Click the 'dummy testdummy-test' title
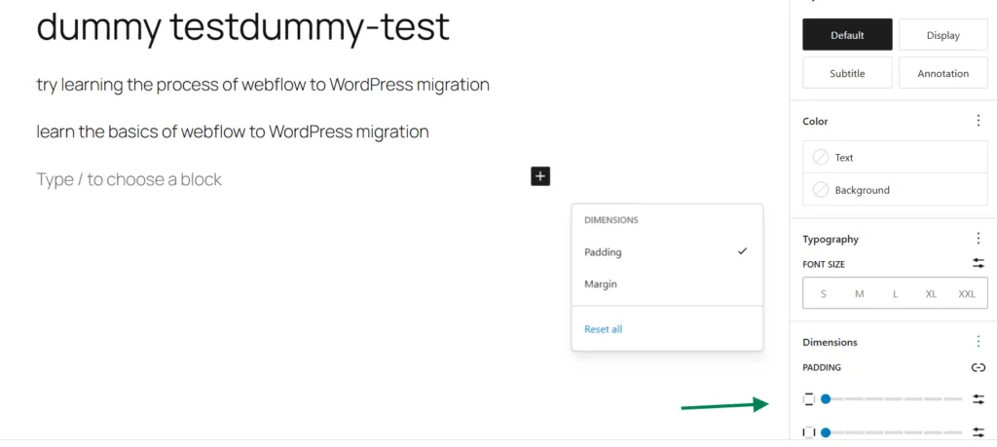997x447 pixels. tap(242, 27)
